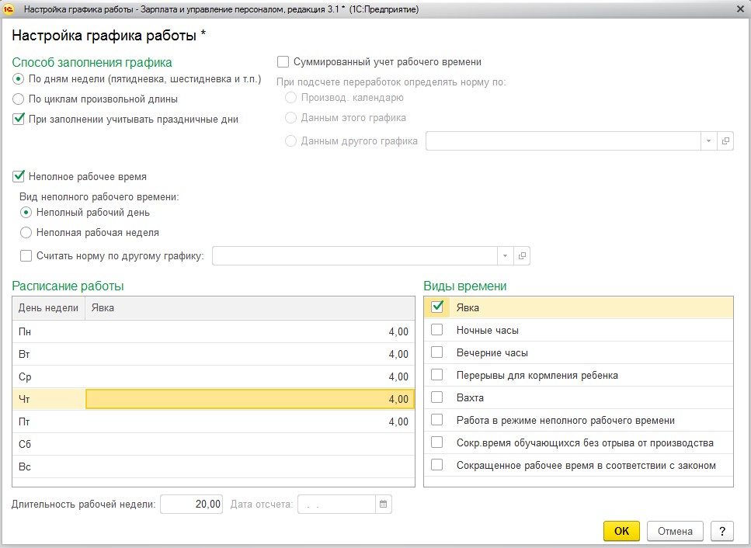Viewport: 751px width, 548px height.
Task: Open calendar picker for Дата отсчета
Action: point(383,504)
